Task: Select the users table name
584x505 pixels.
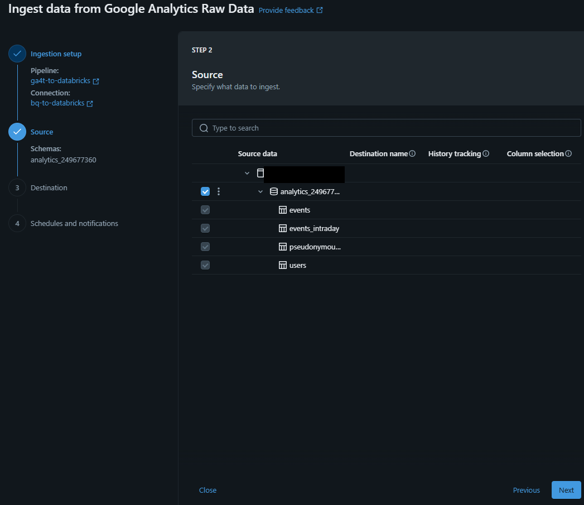Action: (x=298, y=266)
